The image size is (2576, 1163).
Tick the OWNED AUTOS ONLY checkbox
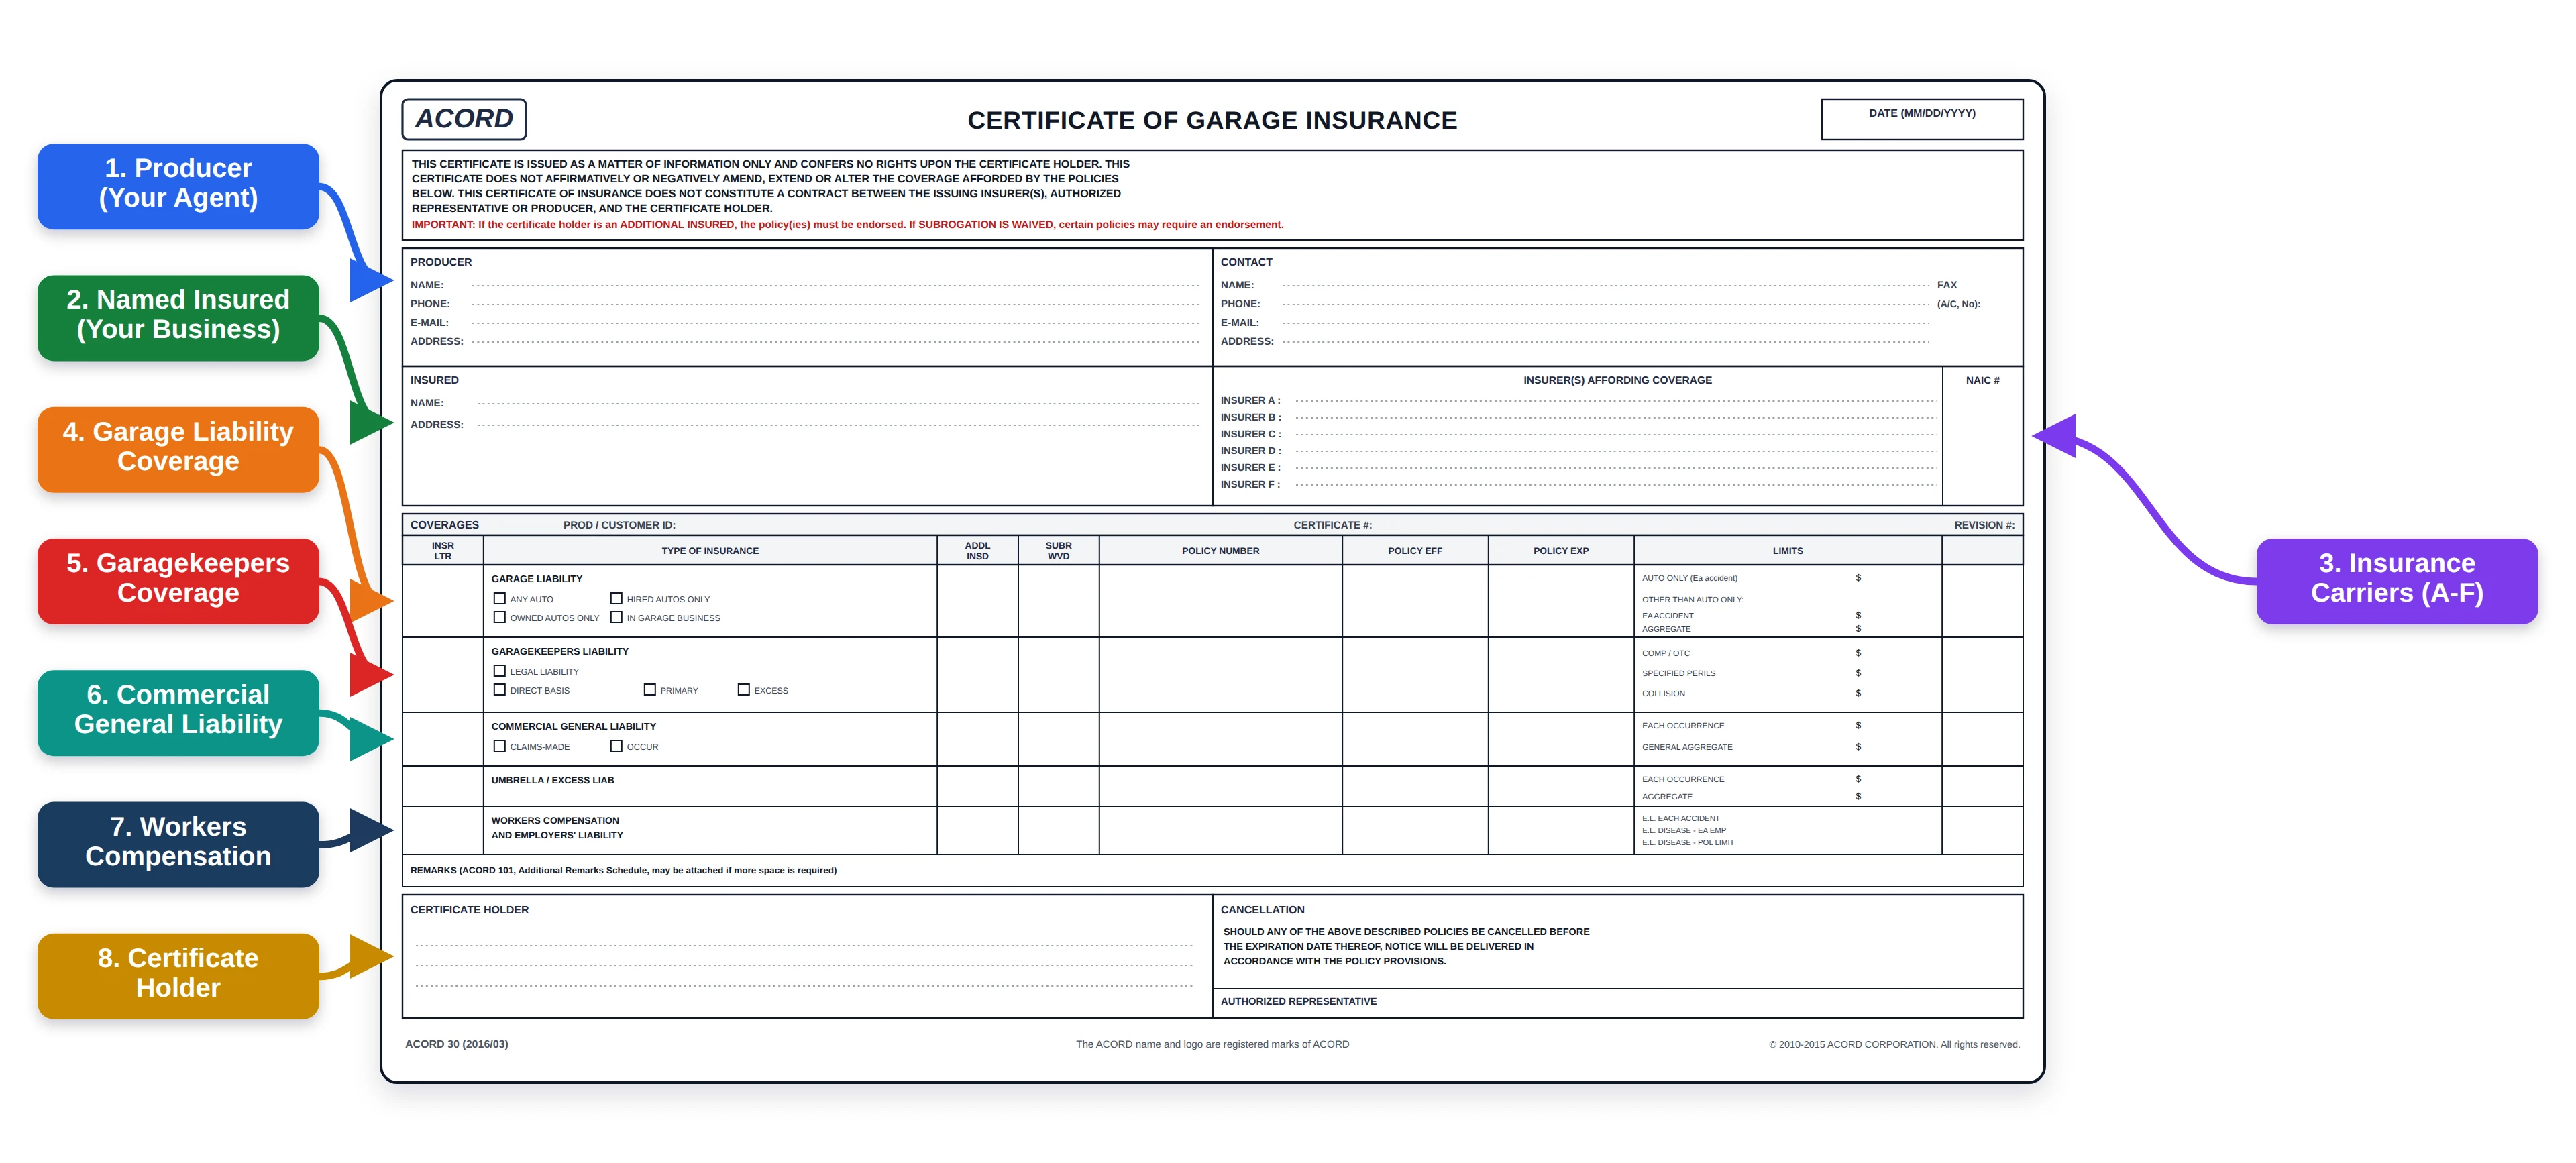click(499, 617)
